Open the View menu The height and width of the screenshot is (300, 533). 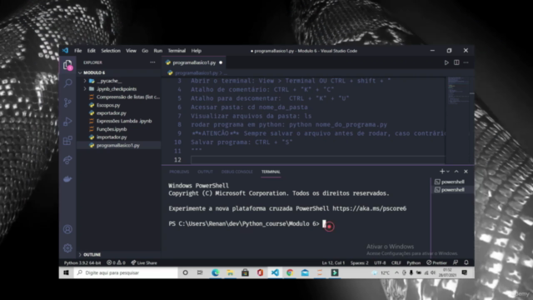tap(131, 51)
